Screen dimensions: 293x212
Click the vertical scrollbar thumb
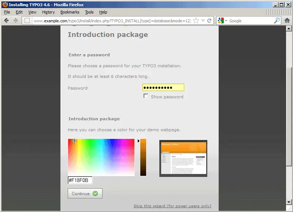(x=289, y=117)
